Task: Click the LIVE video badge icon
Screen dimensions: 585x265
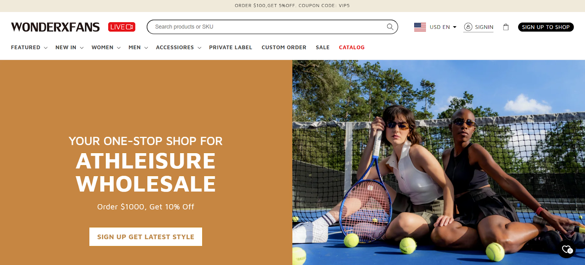Action: click(x=122, y=27)
